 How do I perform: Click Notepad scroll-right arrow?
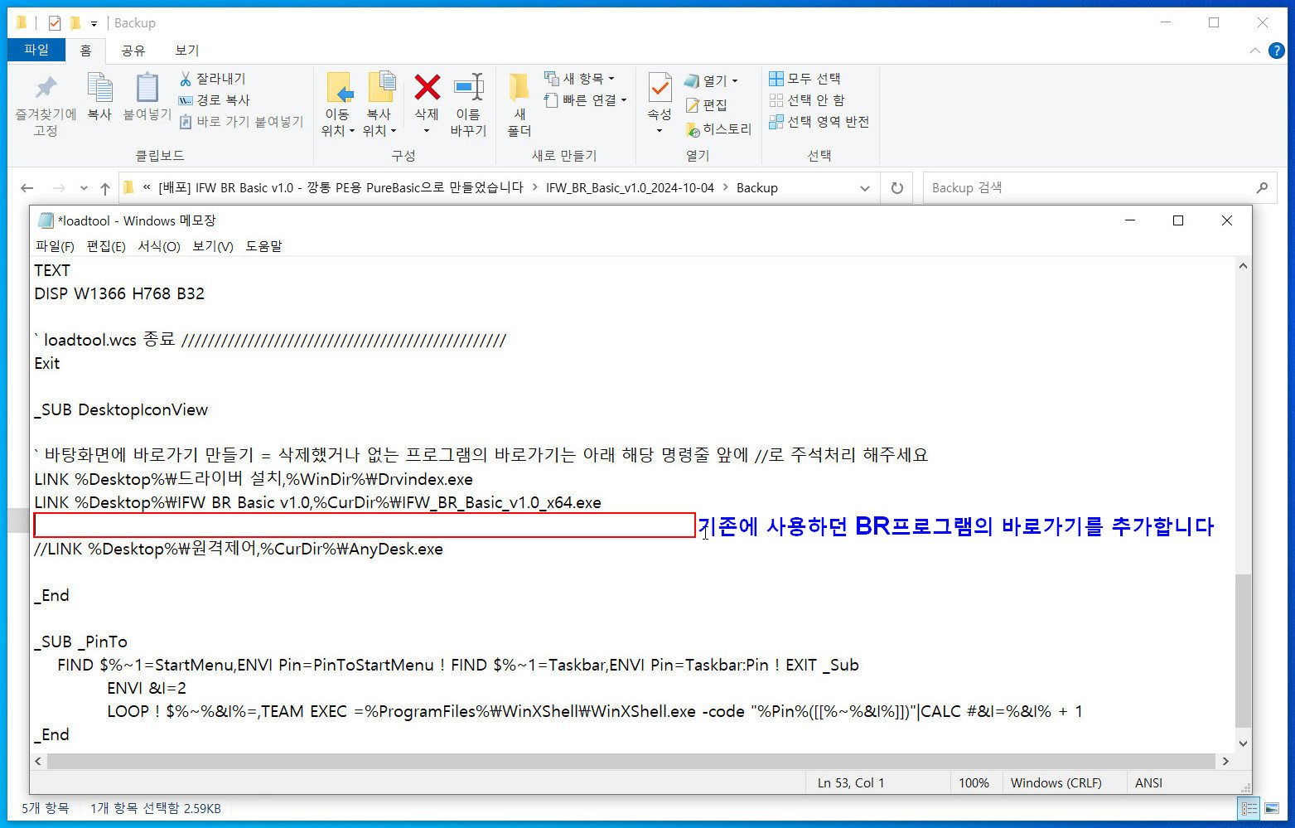(1225, 761)
